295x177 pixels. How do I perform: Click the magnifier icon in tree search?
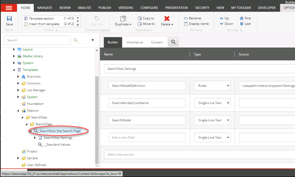(75, 40)
